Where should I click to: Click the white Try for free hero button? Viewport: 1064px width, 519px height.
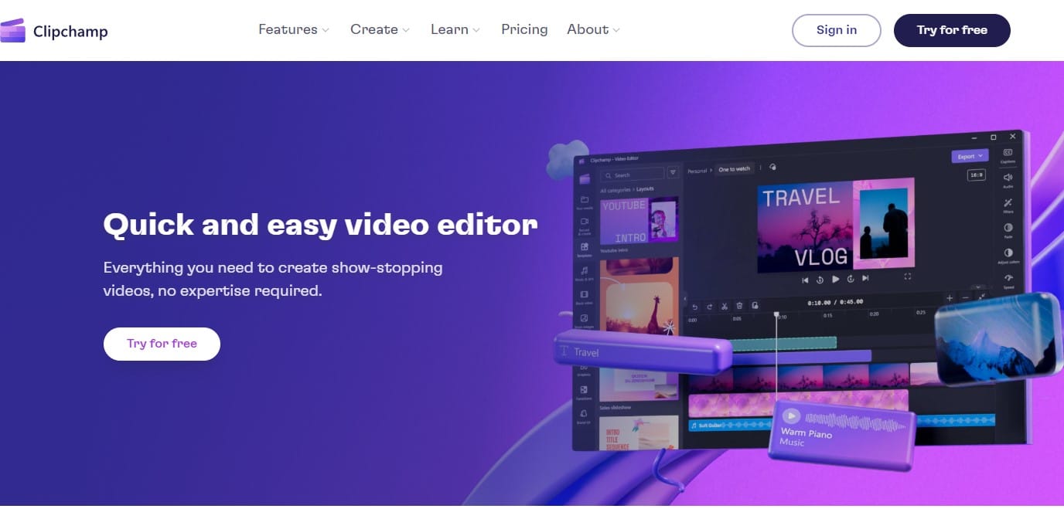[x=162, y=344]
